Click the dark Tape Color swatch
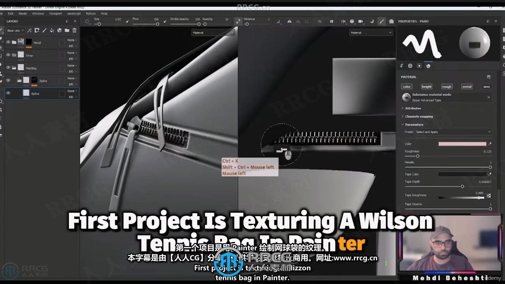This screenshot has height=284, width=505. point(462,174)
